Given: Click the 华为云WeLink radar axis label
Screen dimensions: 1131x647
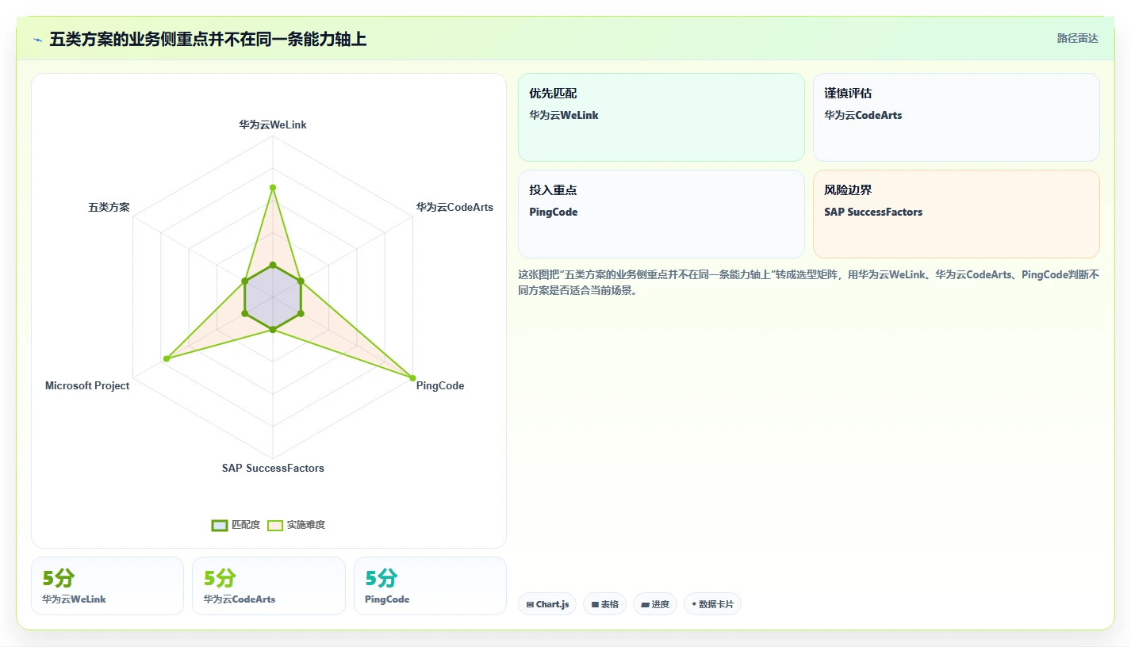Looking at the screenshot, I should (273, 124).
